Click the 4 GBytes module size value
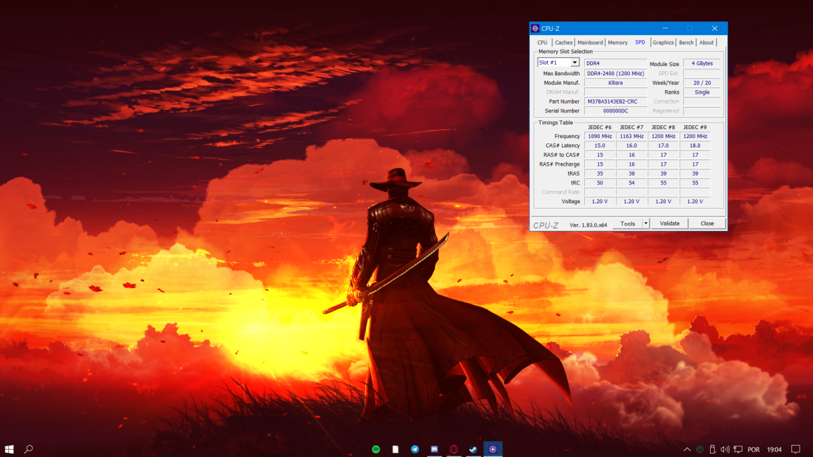This screenshot has width=813, height=457. (702, 63)
